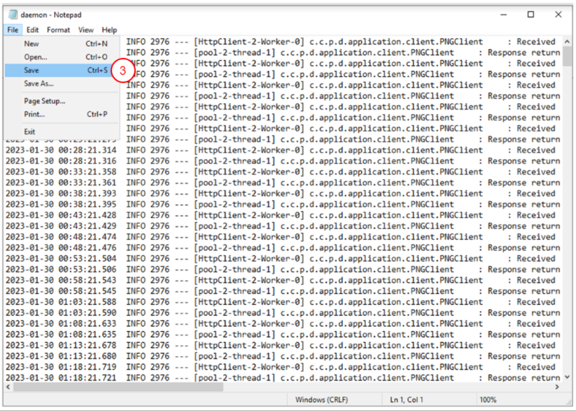
Task: Click the horizontal scrollbar thumb
Action: pos(118,387)
